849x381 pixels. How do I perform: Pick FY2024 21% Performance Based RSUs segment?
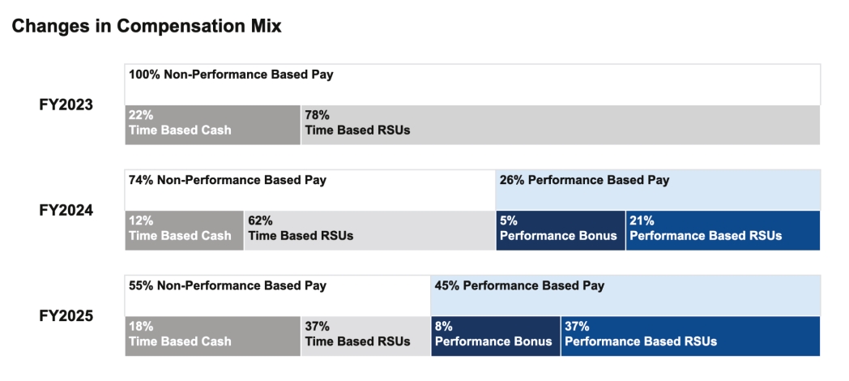(723, 230)
